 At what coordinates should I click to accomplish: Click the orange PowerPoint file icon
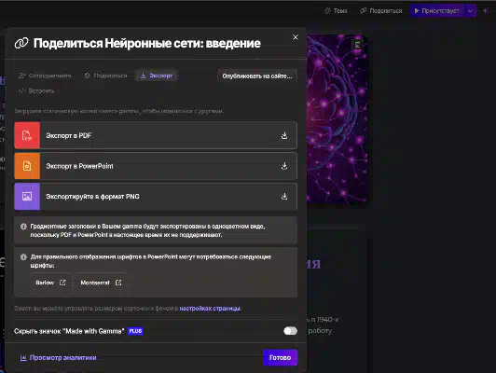click(x=27, y=166)
